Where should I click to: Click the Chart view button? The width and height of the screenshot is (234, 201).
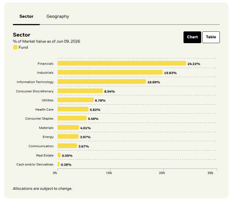pyautogui.click(x=192, y=37)
